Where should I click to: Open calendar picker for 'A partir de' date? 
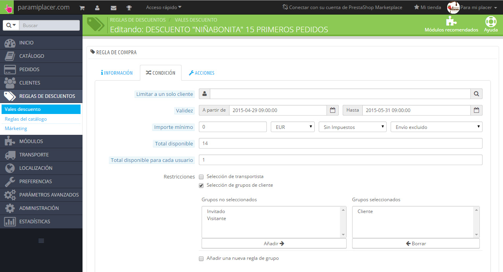pos(332,110)
